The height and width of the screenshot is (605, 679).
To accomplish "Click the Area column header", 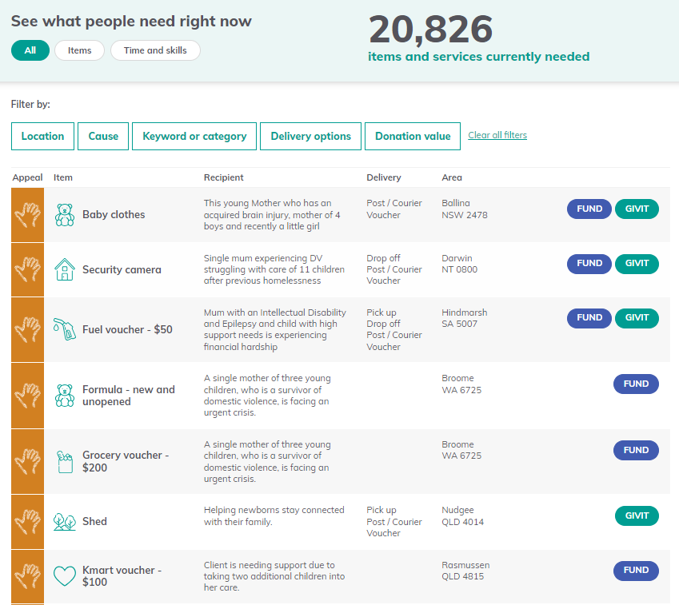I will click(x=452, y=177).
